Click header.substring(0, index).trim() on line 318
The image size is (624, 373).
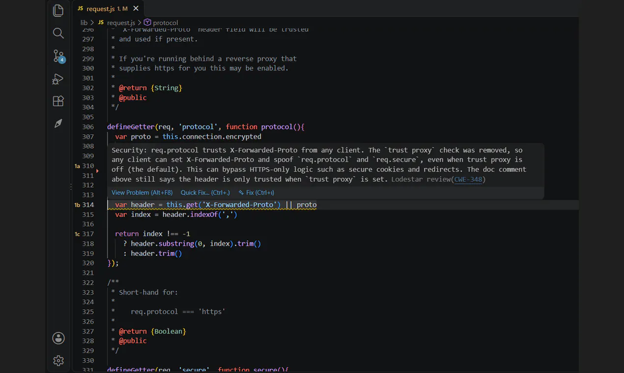pos(196,243)
